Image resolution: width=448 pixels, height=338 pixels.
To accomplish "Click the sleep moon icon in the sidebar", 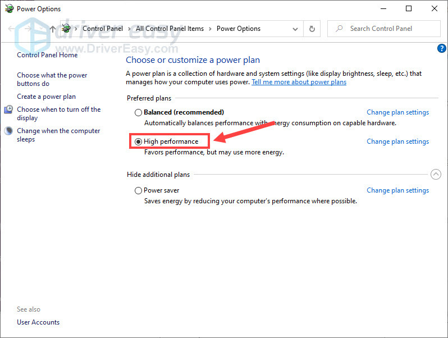I will (x=8, y=131).
